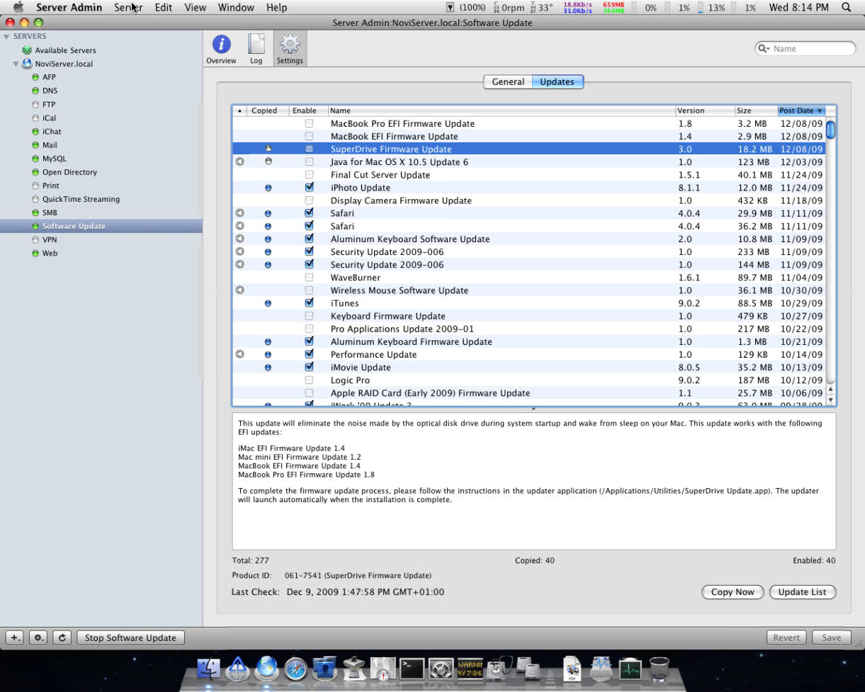
Task: Click the Update List button
Action: coord(802,592)
